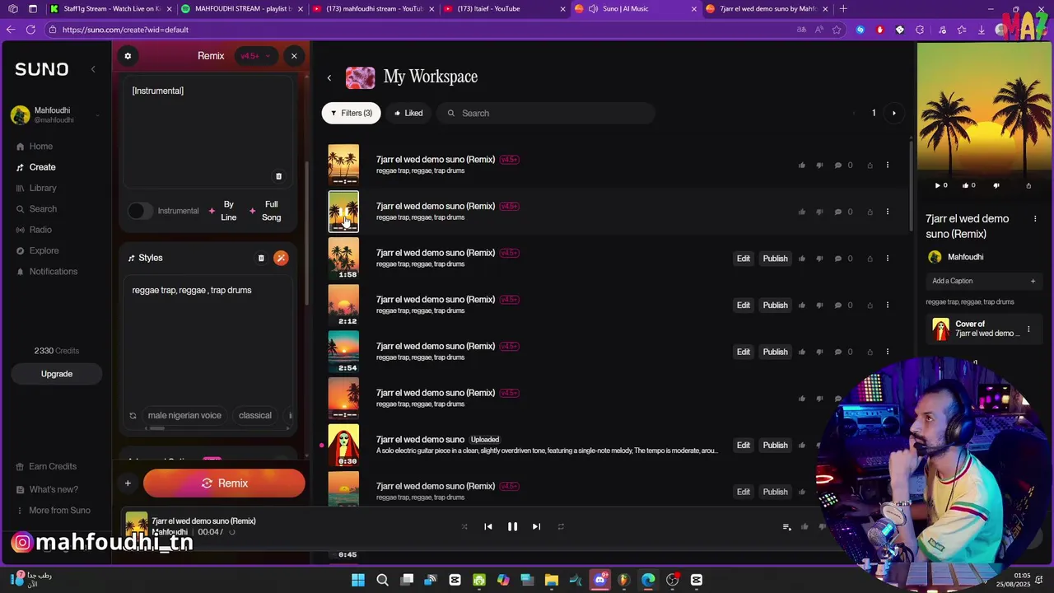Click the workspace Search field
Image resolution: width=1054 pixels, height=593 pixels.
point(546,113)
